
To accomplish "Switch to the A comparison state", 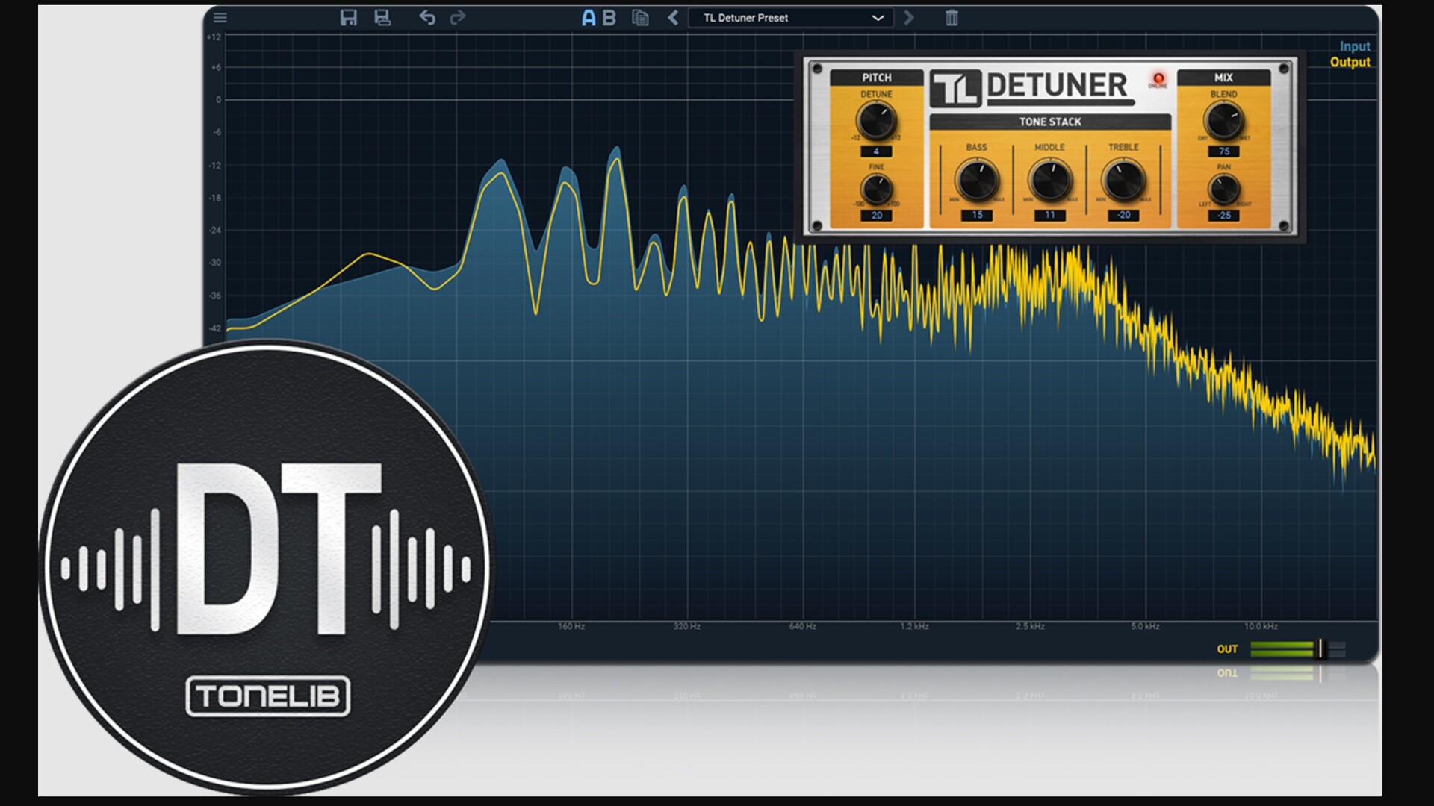I will pyautogui.click(x=589, y=18).
